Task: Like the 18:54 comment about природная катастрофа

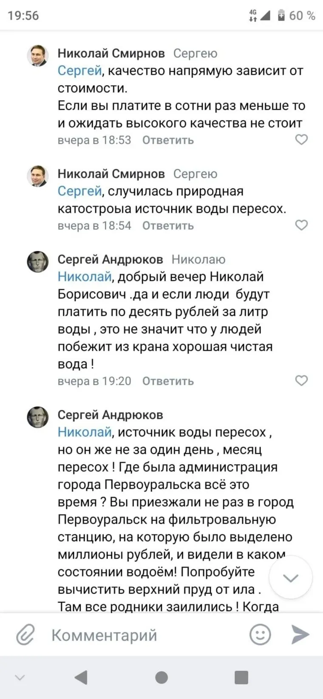Action: click(301, 225)
